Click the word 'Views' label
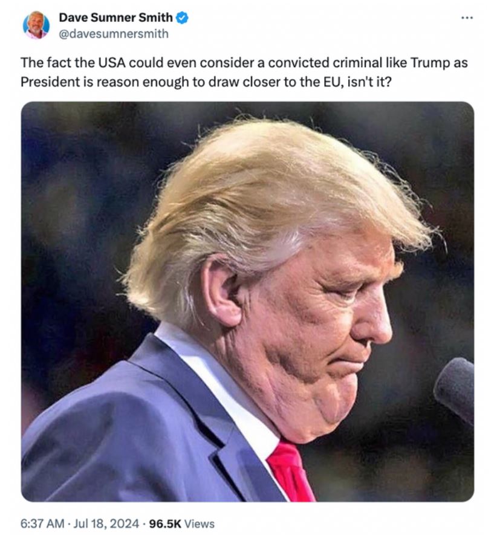The width and height of the screenshot is (494, 535). (200, 524)
